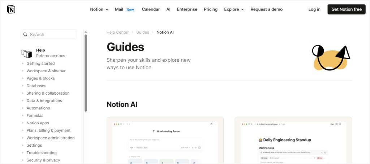
Task: Open Getting started in sidebar
Action: [40, 63]
